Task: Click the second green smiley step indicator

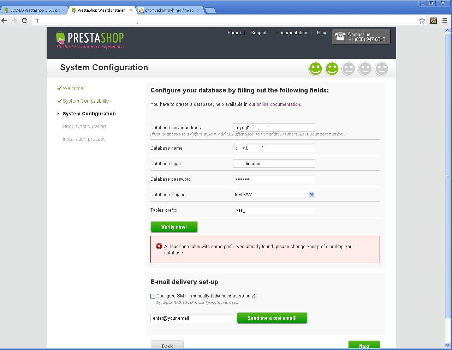Action: (x=332, y=69)
